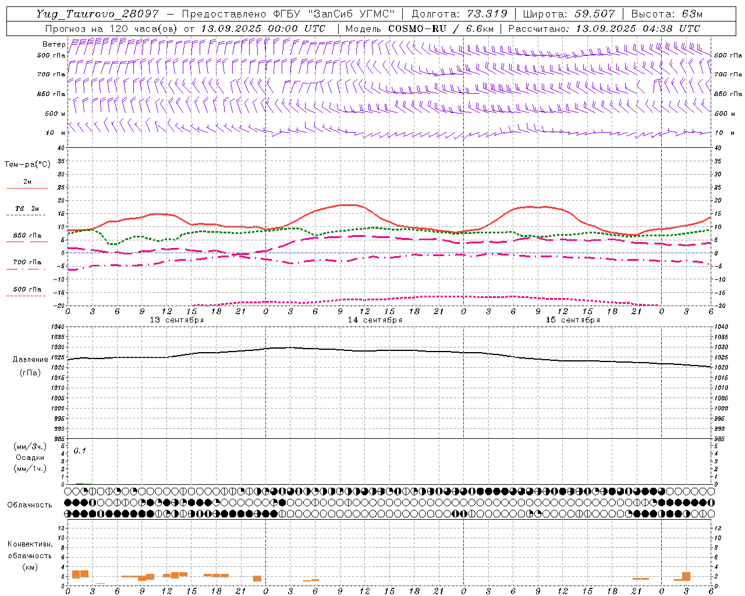This screenshot has width=745, height=596.
Task: Click the forecast text Прогноз на 120 часа(ов)
Action: [112, 29]
